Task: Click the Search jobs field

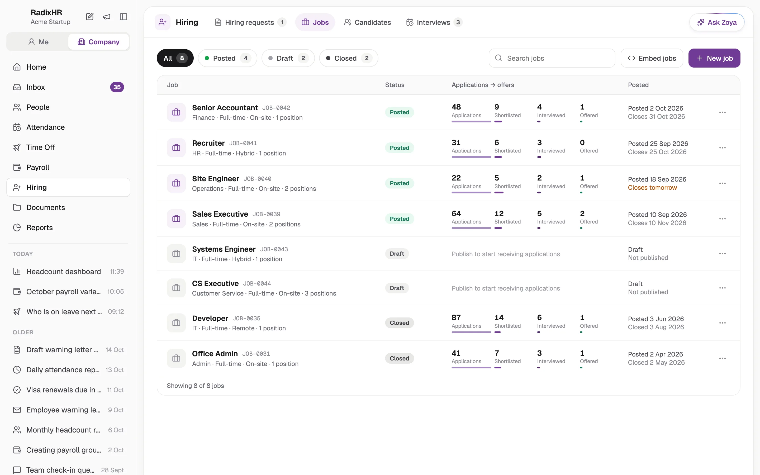Action: click(552, 58)
